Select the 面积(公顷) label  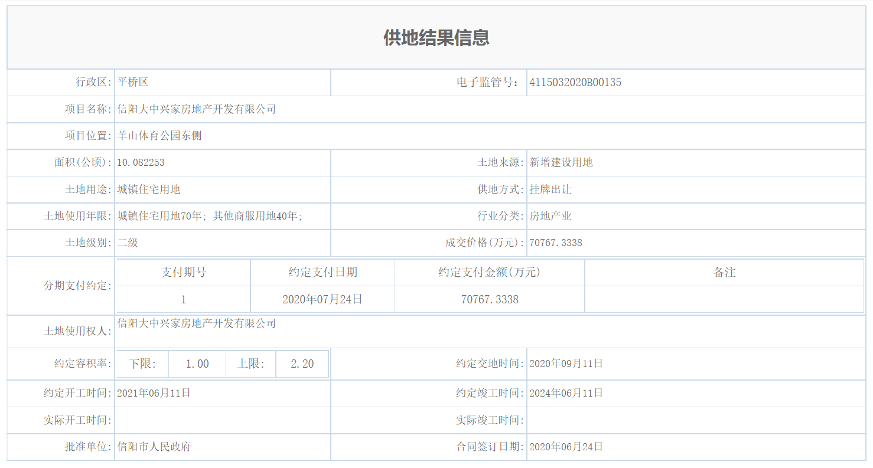pyautogui.click(x=83, y=162)
